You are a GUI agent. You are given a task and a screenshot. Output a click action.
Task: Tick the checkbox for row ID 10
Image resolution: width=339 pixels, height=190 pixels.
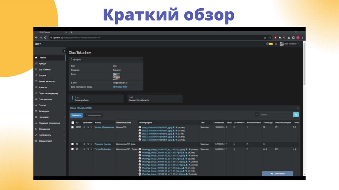point(73,144)
